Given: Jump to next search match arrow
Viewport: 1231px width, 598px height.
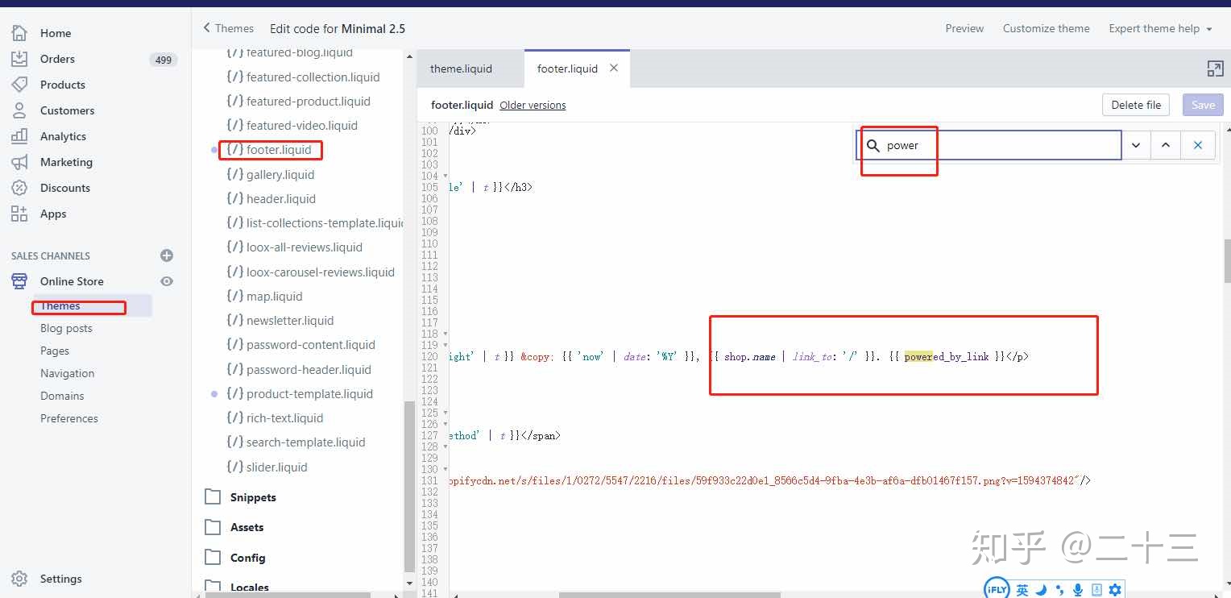Looking at the screenshot, I should point(1136,146).
